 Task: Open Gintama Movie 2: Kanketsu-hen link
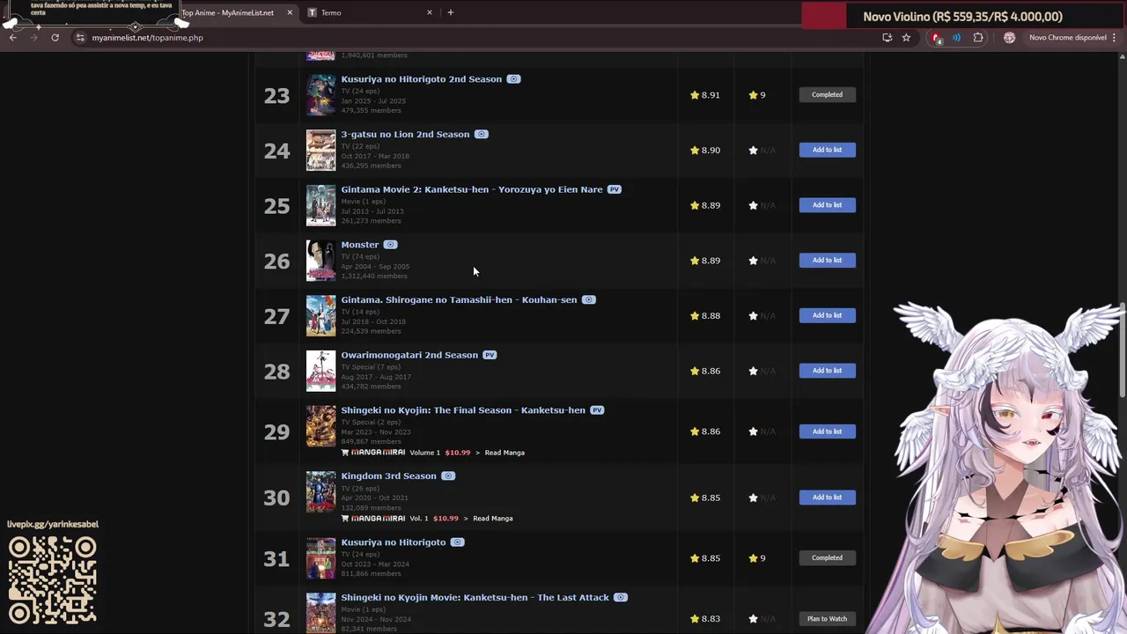(472, 189)
